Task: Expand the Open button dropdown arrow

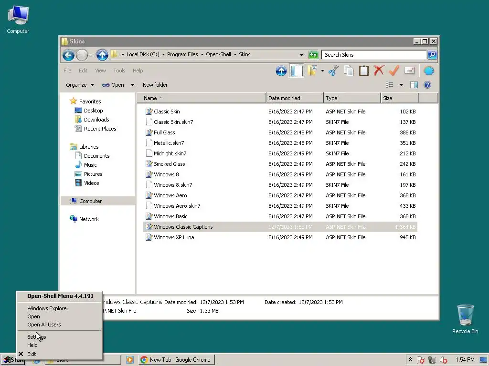Action: click(132, 85)
